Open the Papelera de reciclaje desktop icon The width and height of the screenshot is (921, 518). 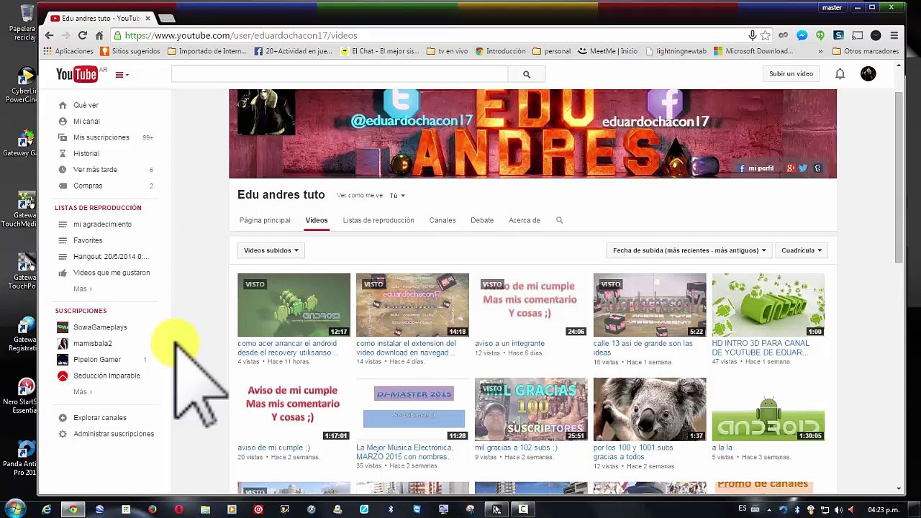26,22
